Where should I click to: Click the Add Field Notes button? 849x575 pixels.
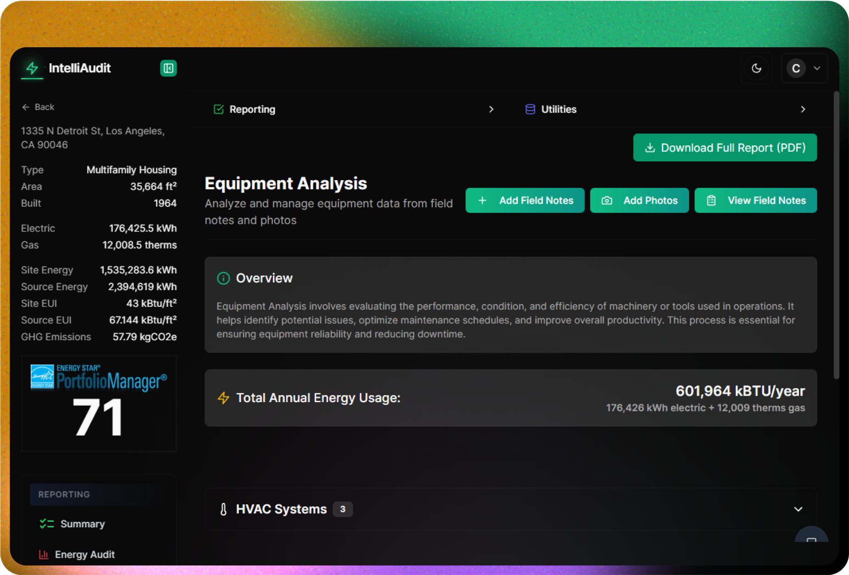tap(525, 200)
